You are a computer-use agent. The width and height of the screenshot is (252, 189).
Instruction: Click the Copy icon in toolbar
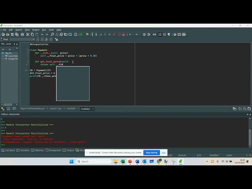32,35
